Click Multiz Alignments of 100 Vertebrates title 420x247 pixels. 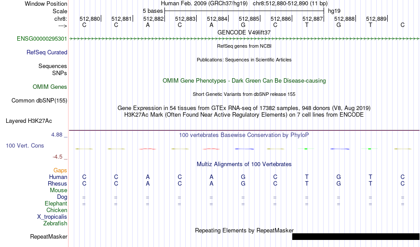tap(244, 164)
